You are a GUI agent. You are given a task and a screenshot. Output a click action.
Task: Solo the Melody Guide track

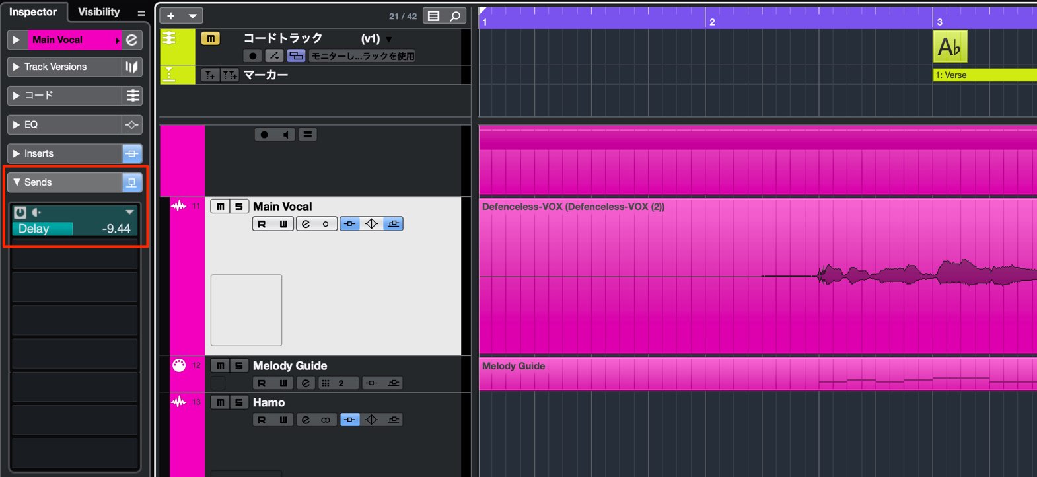coord(239,365)
